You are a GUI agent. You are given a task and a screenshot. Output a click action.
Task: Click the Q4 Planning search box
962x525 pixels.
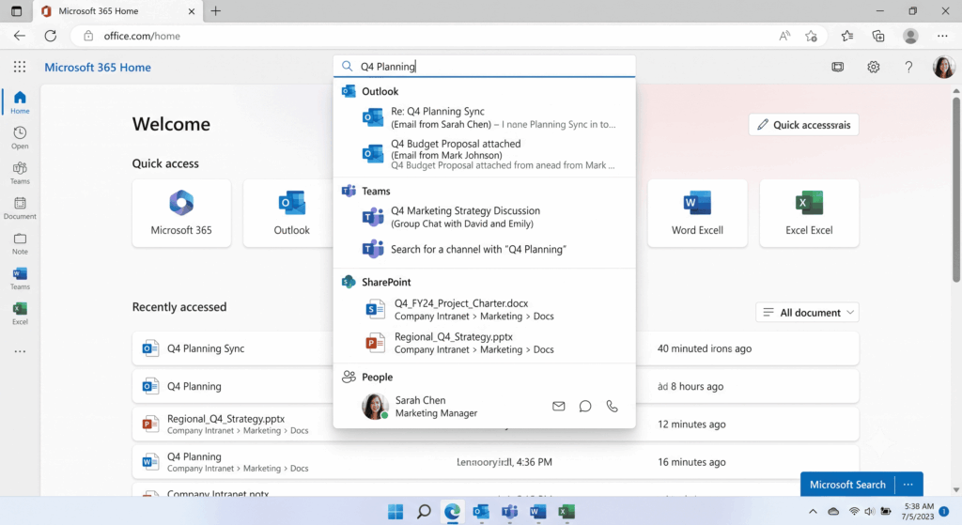(x=485, y=67)
